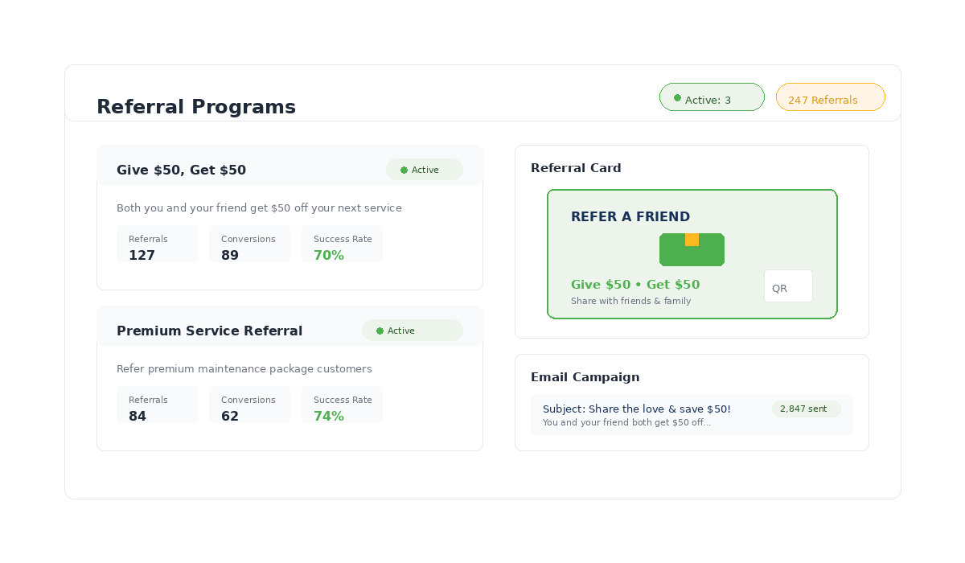
Task: Select the Referral Programs heading
Action: (x=196, y=106)
